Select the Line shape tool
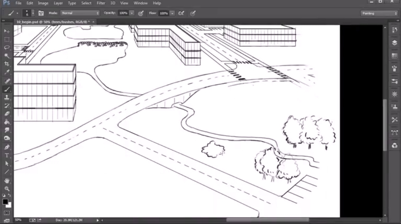This screenshot has height=224, width=401. point(7,172)
